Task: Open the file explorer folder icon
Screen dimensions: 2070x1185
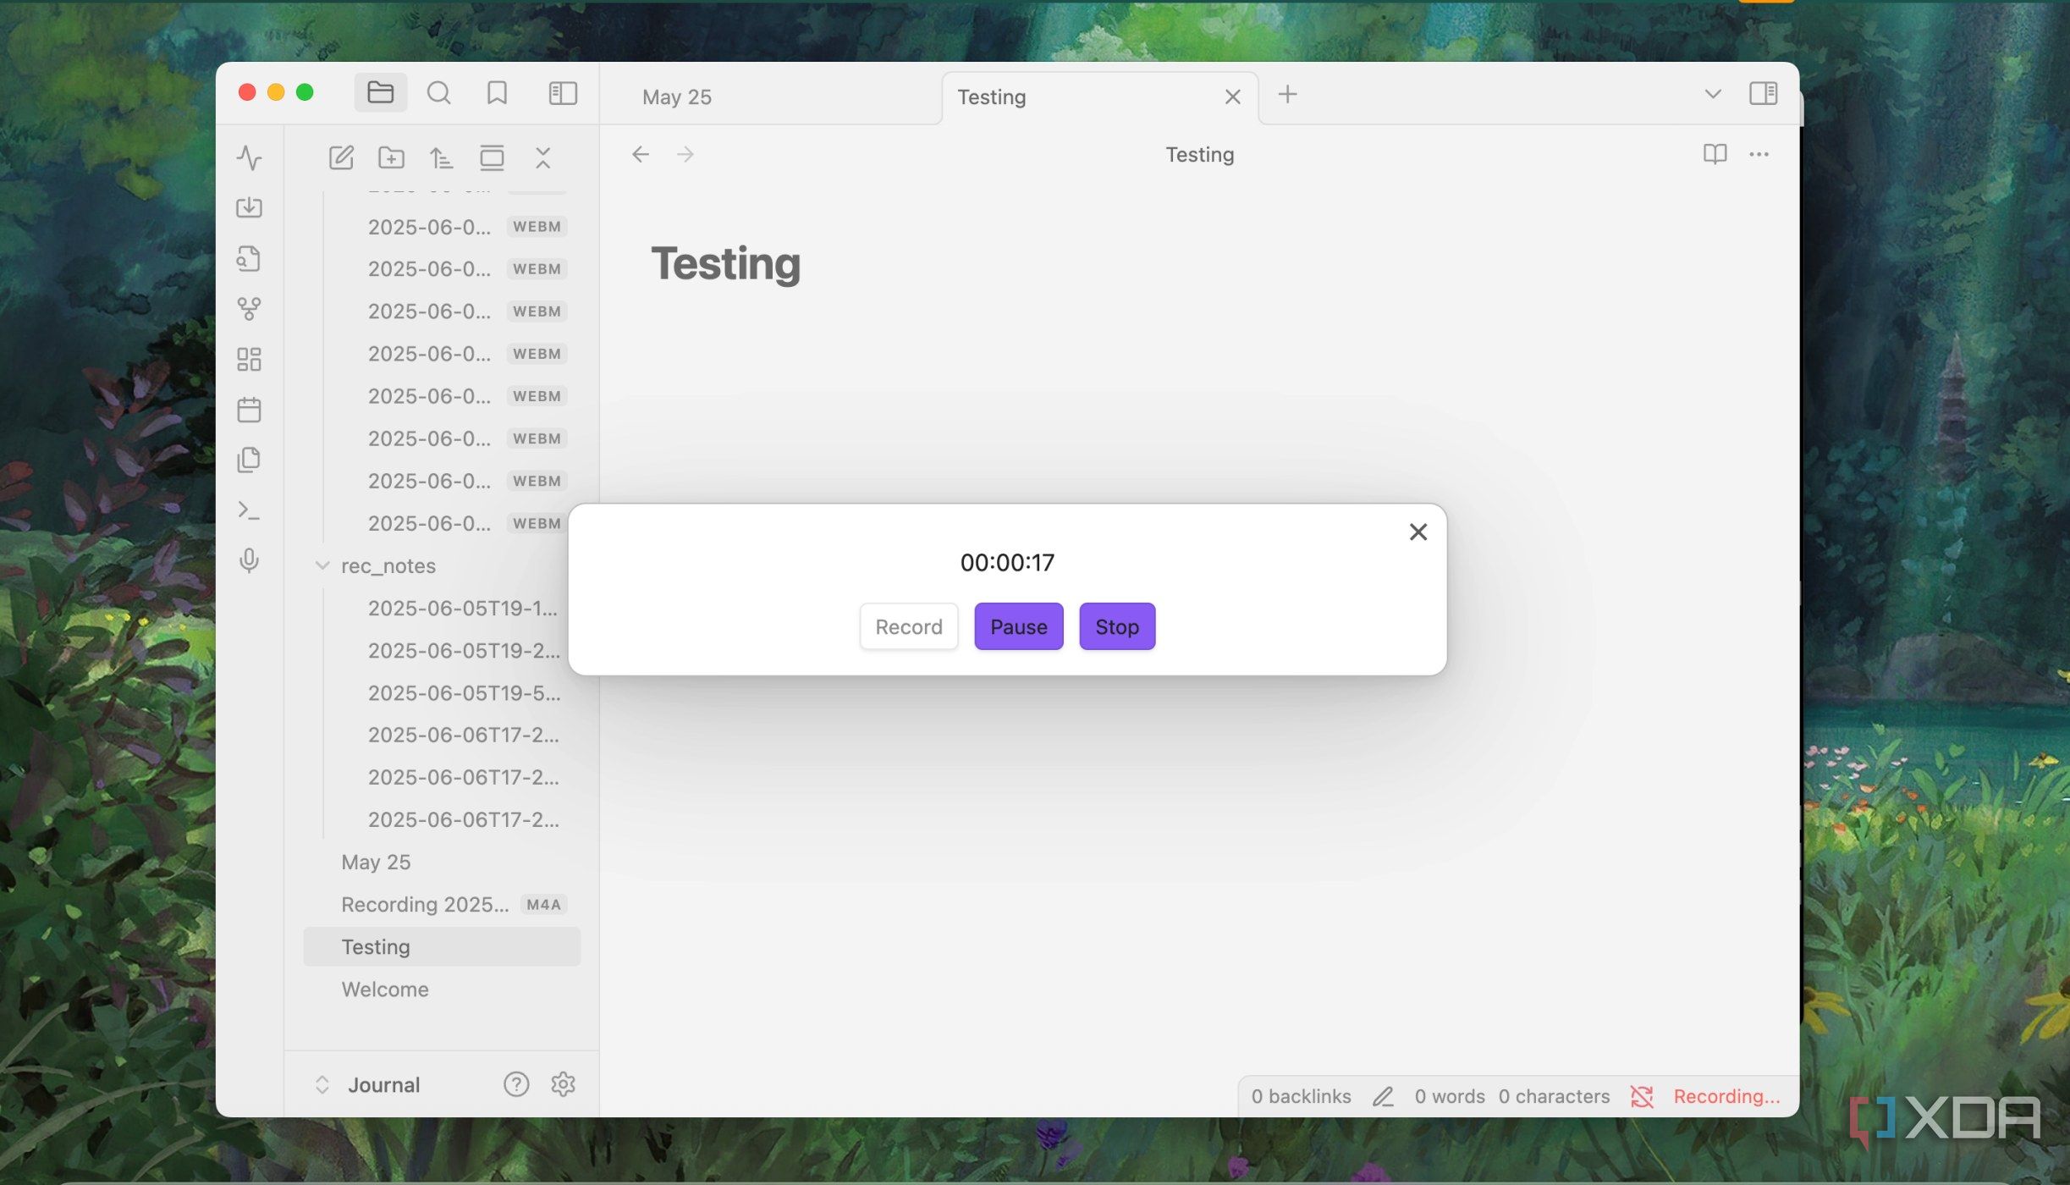Action: click(x=380, y=92)
